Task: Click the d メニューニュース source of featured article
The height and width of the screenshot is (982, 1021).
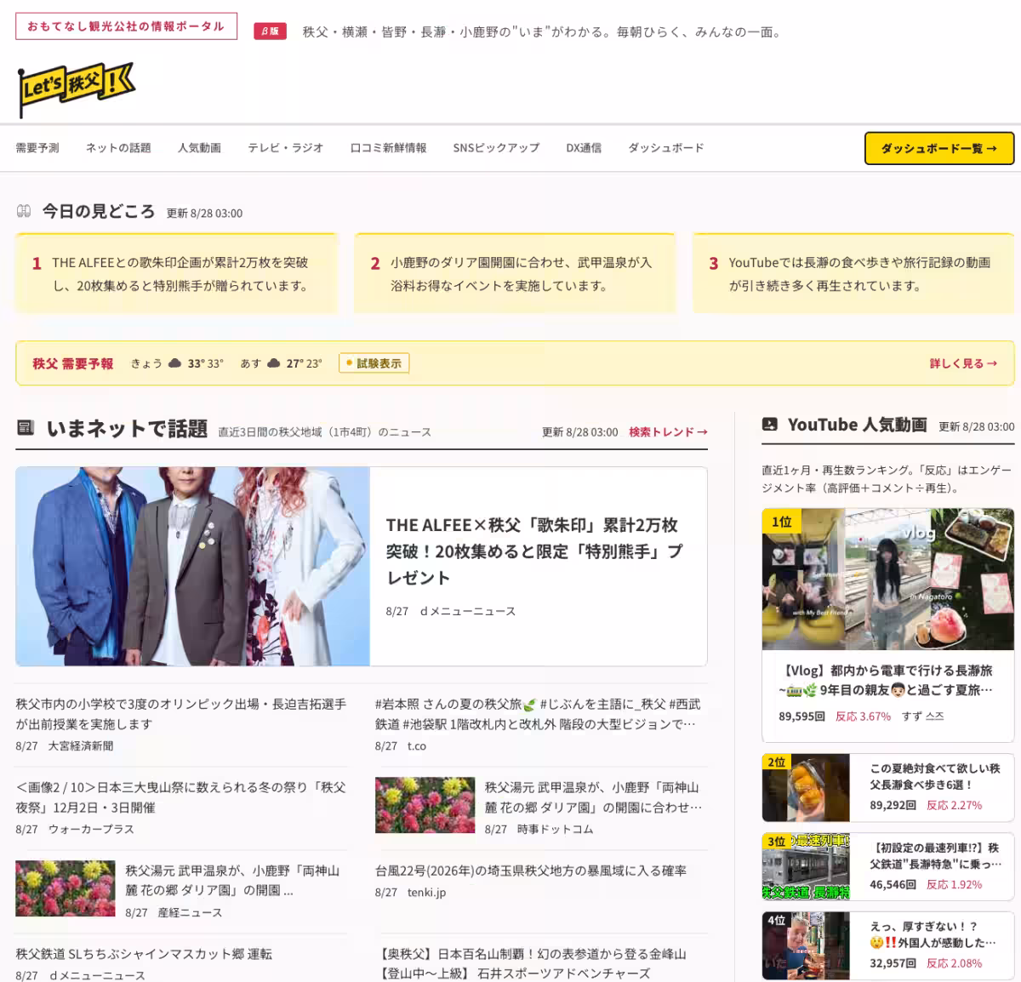Action: coord(468,611)
